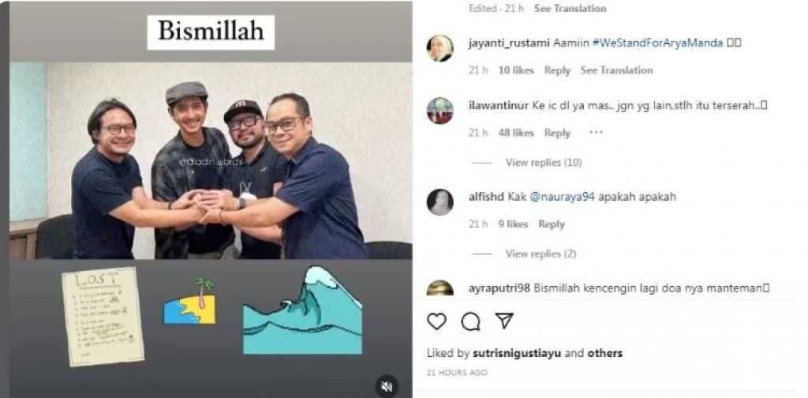This screenshot has height=398, width=808.
Task: Open three-dots options on ilawantinur comment
Action: tap(596, 133)
